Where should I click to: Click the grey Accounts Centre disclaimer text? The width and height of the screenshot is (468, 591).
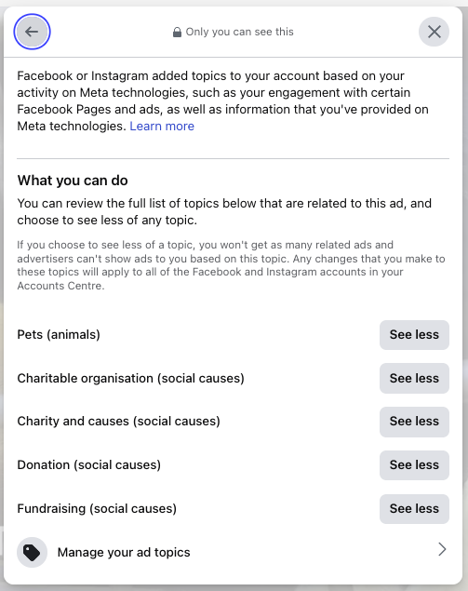point(231,265)
